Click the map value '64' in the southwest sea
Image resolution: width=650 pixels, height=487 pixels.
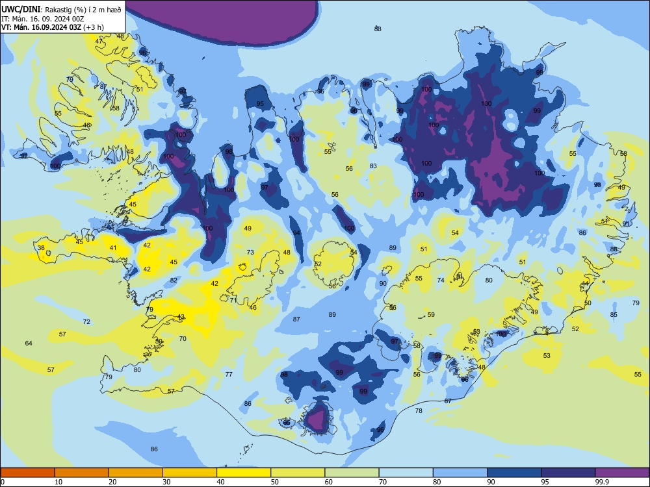[x=29, y=343]
